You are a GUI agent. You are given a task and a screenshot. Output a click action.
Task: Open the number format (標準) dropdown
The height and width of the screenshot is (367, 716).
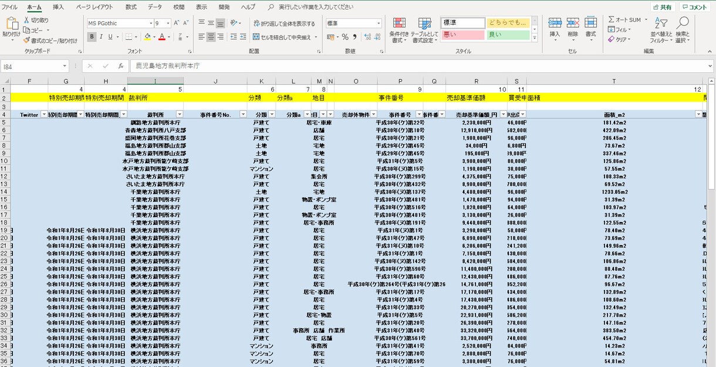pos(379,23)
